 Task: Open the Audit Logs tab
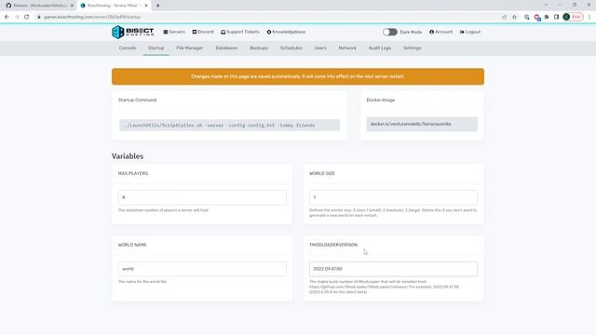(x=380, y=48)
